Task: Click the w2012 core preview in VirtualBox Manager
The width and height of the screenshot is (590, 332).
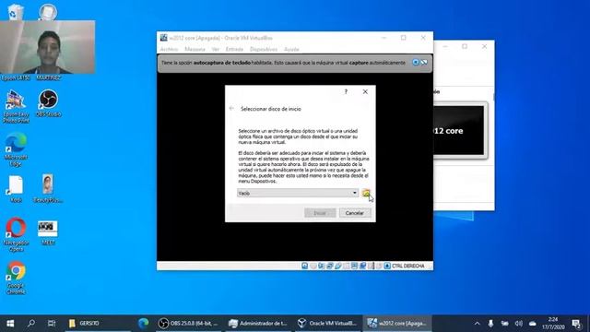Action: tap(459, 130)
